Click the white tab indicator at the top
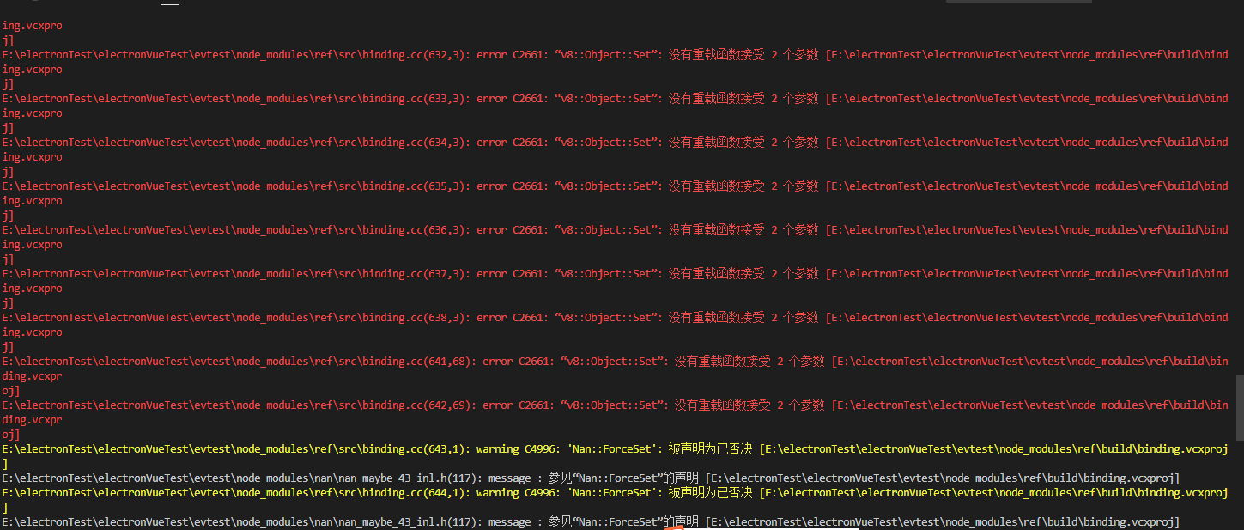This screenshot has width=1244, height=530. pyautogui.click(x=169, y=3)
